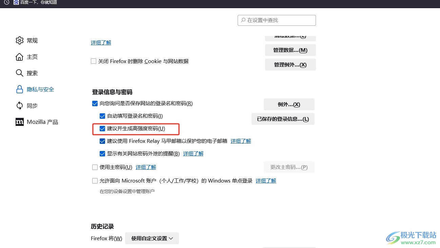The width and height of the screenshot is (440, 248).
Task: Focus the 在设置中查找 search field
Action: click(277, 20)
